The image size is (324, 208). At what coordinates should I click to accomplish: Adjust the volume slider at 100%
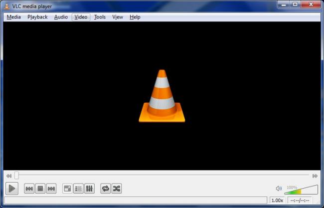[x=301, y=190]
